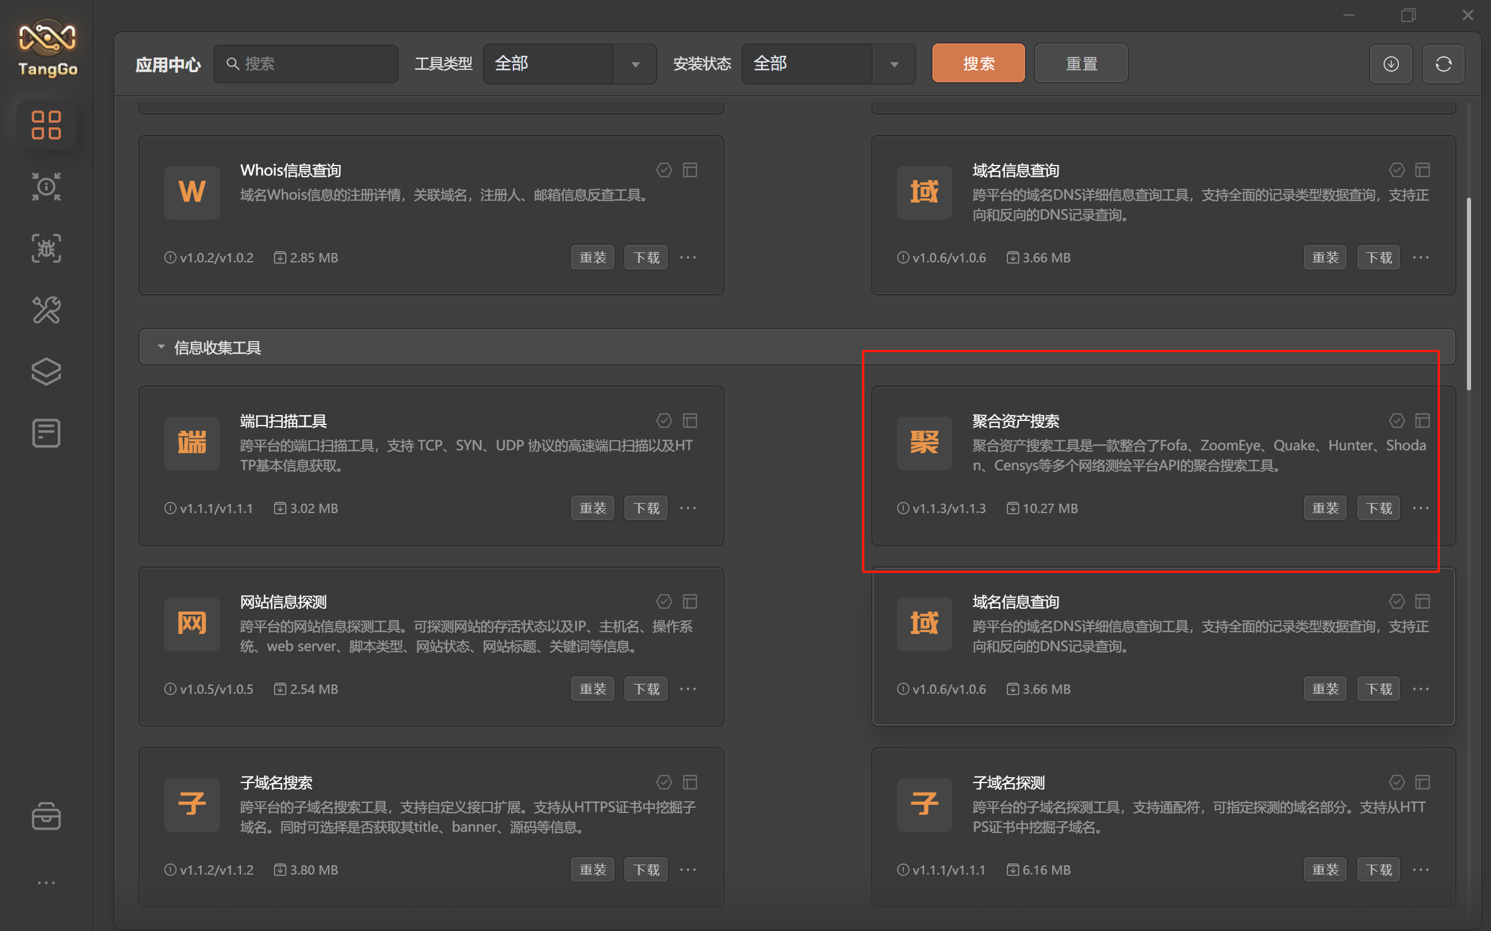1491x931 pixels.
Task: Click the 10.27 MB size text
Action: click(x=1050, y=508)
